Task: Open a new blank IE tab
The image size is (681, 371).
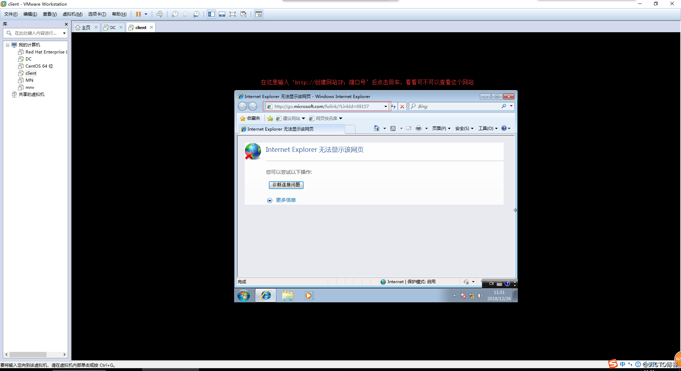Action: tap(350, 129)
